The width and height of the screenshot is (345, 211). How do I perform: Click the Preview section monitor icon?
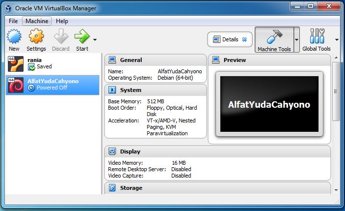(216, 60)
